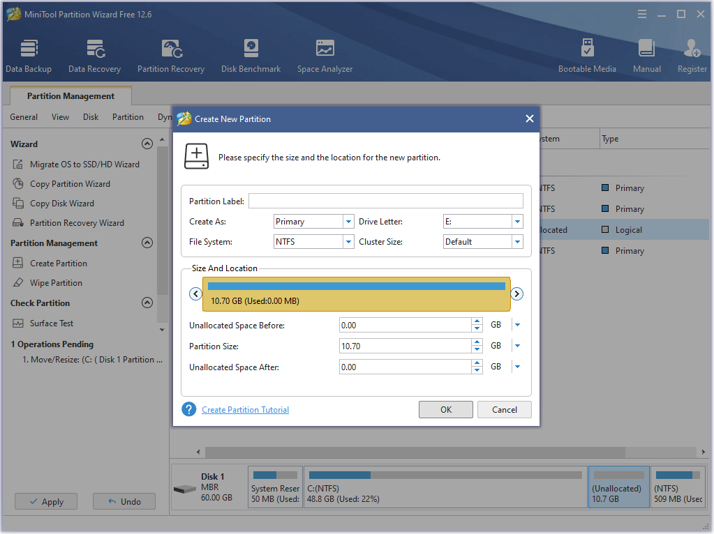Change the unit for Partition Size

click(517, 346)
